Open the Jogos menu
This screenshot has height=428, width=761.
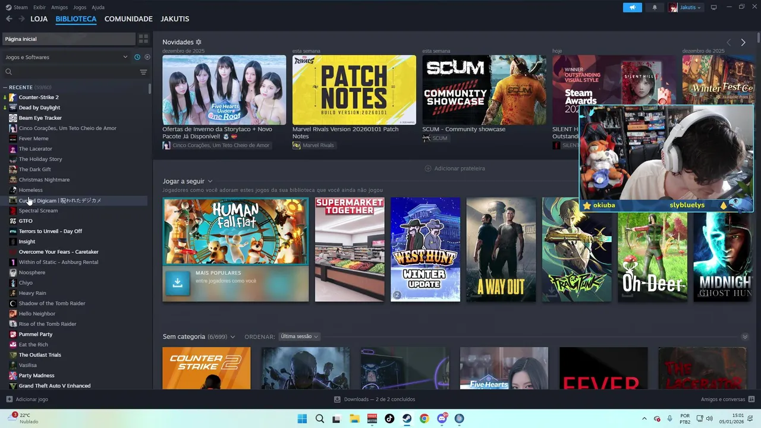click(x=80, y=7)
